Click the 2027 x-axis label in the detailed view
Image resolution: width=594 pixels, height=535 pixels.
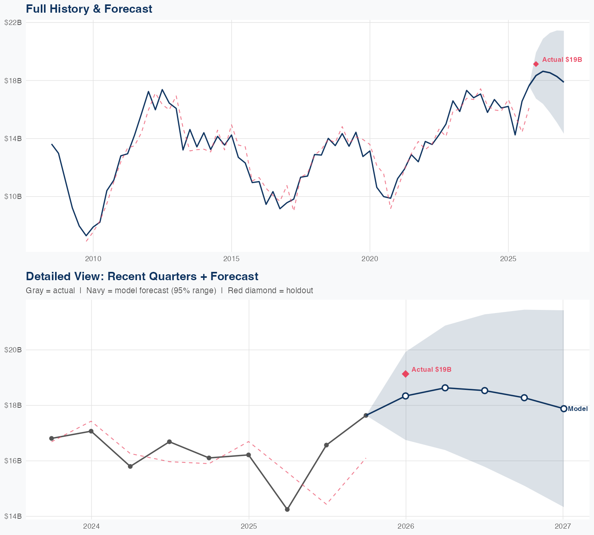point(563,526)
